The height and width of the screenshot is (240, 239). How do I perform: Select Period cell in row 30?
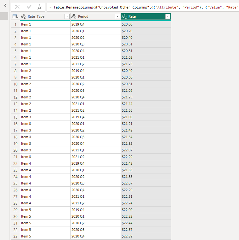click(95, 216)
